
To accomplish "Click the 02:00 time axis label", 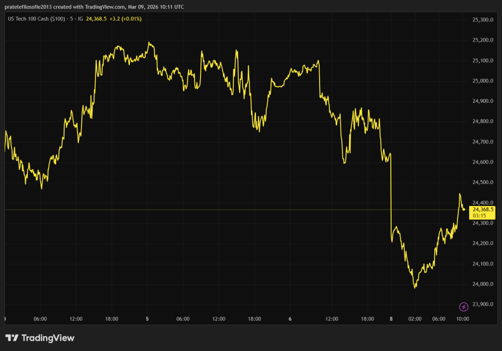I will coord(415,319).
